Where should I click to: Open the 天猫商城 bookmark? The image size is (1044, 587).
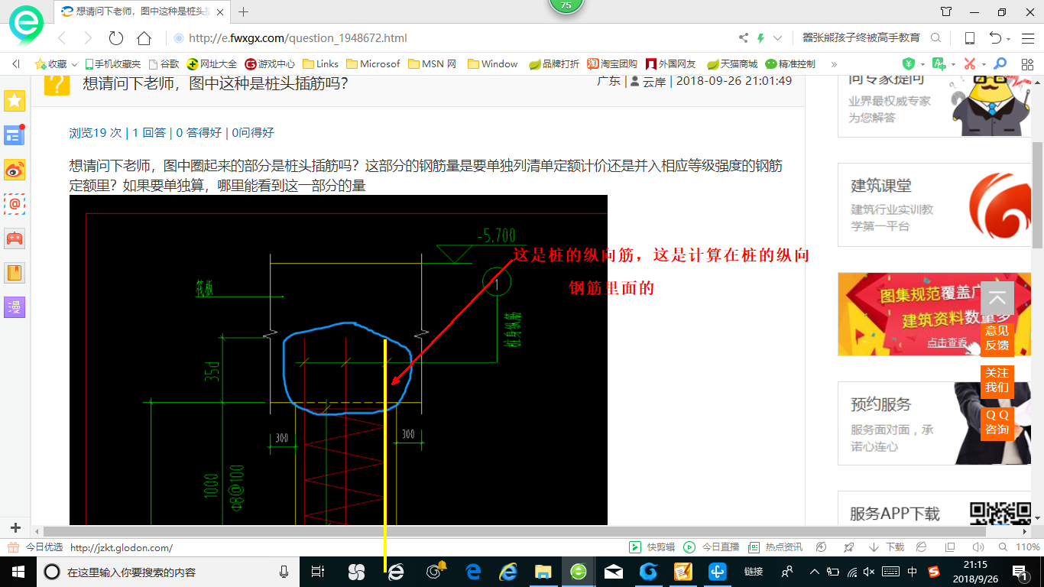[732, 64]
